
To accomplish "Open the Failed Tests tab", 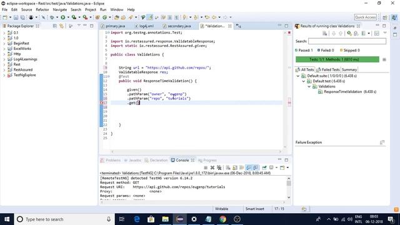I will [328, 69].
